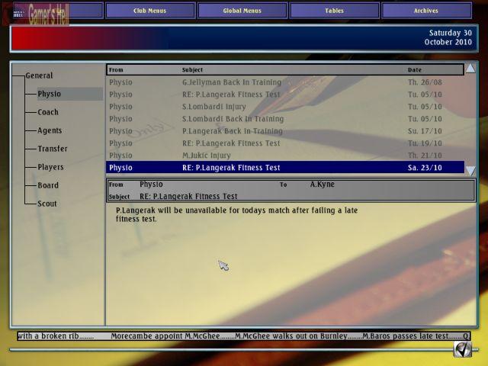Open the Club Menus menu

coord(149,11)
